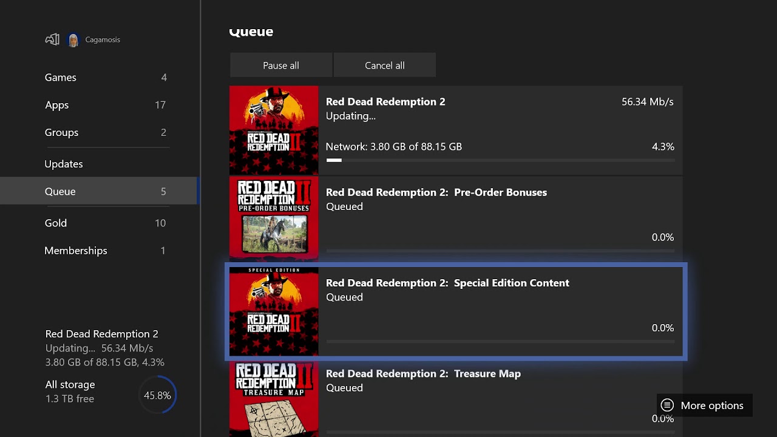Open Memberships in the sidebar
The width and height of the screenshot is (777, 437).
click(x=98, y=251)
